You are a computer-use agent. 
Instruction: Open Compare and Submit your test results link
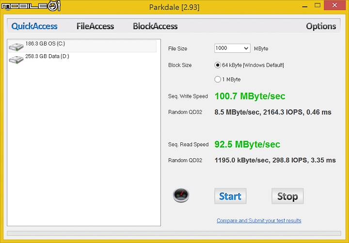[259, 221]
